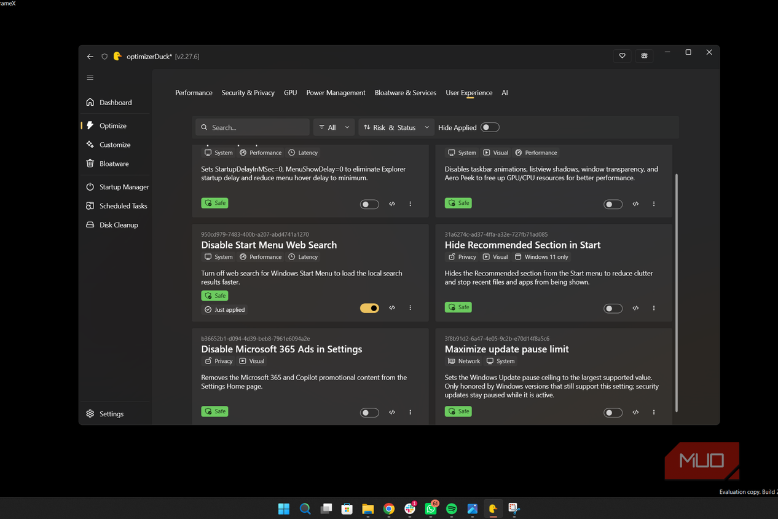This screenshot has height=519, width=778.
Task: Open the robot icon button in title bar
Action: point(644,56)
